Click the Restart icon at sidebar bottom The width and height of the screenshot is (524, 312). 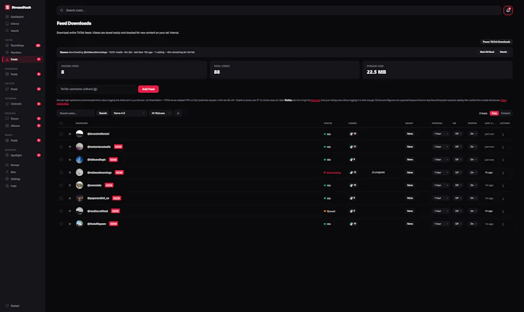pyautogui.click(x=7, y=305)
